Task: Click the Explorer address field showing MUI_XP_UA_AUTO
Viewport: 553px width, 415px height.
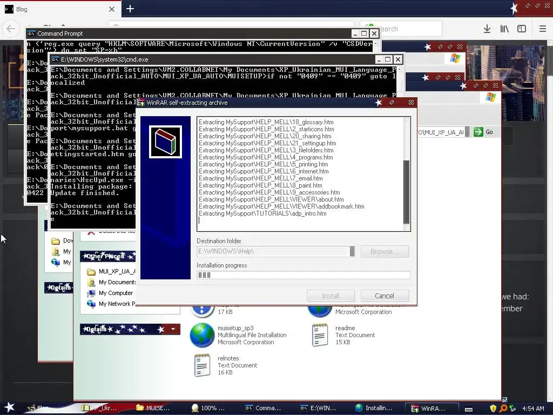Action: (x=440, y=132)
